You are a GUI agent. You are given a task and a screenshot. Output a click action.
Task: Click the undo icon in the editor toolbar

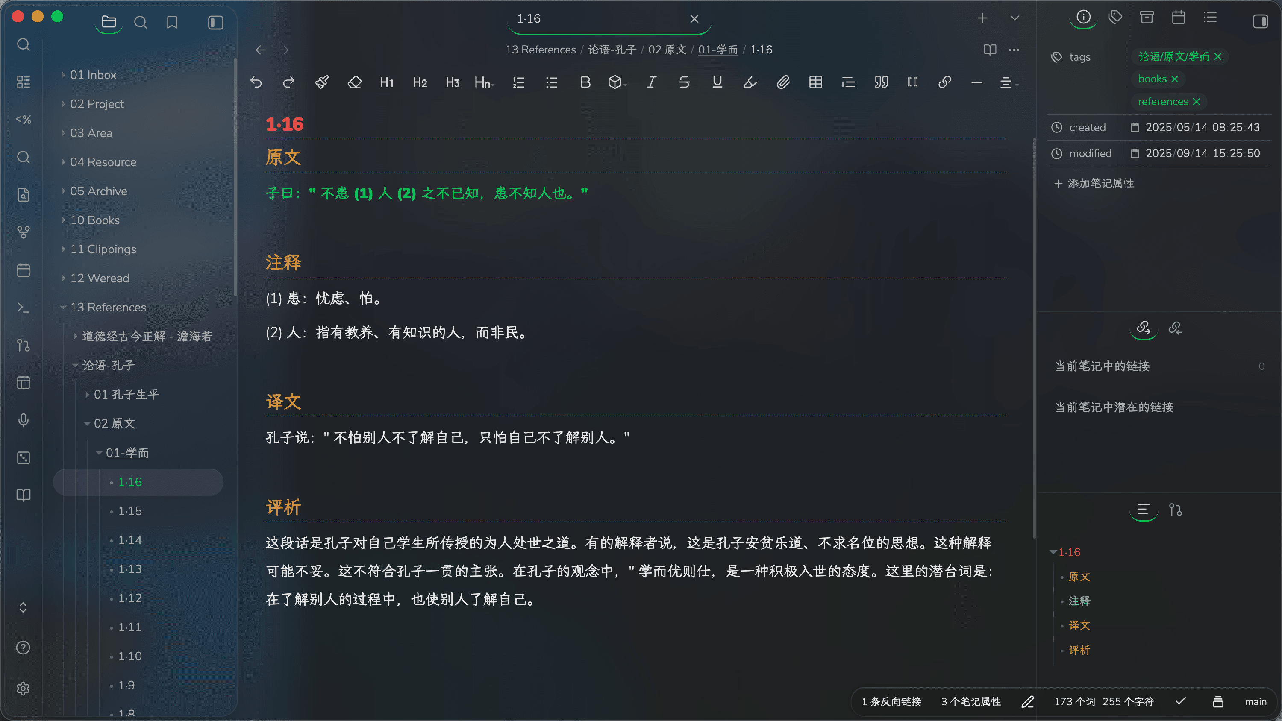tap(256, 82)
